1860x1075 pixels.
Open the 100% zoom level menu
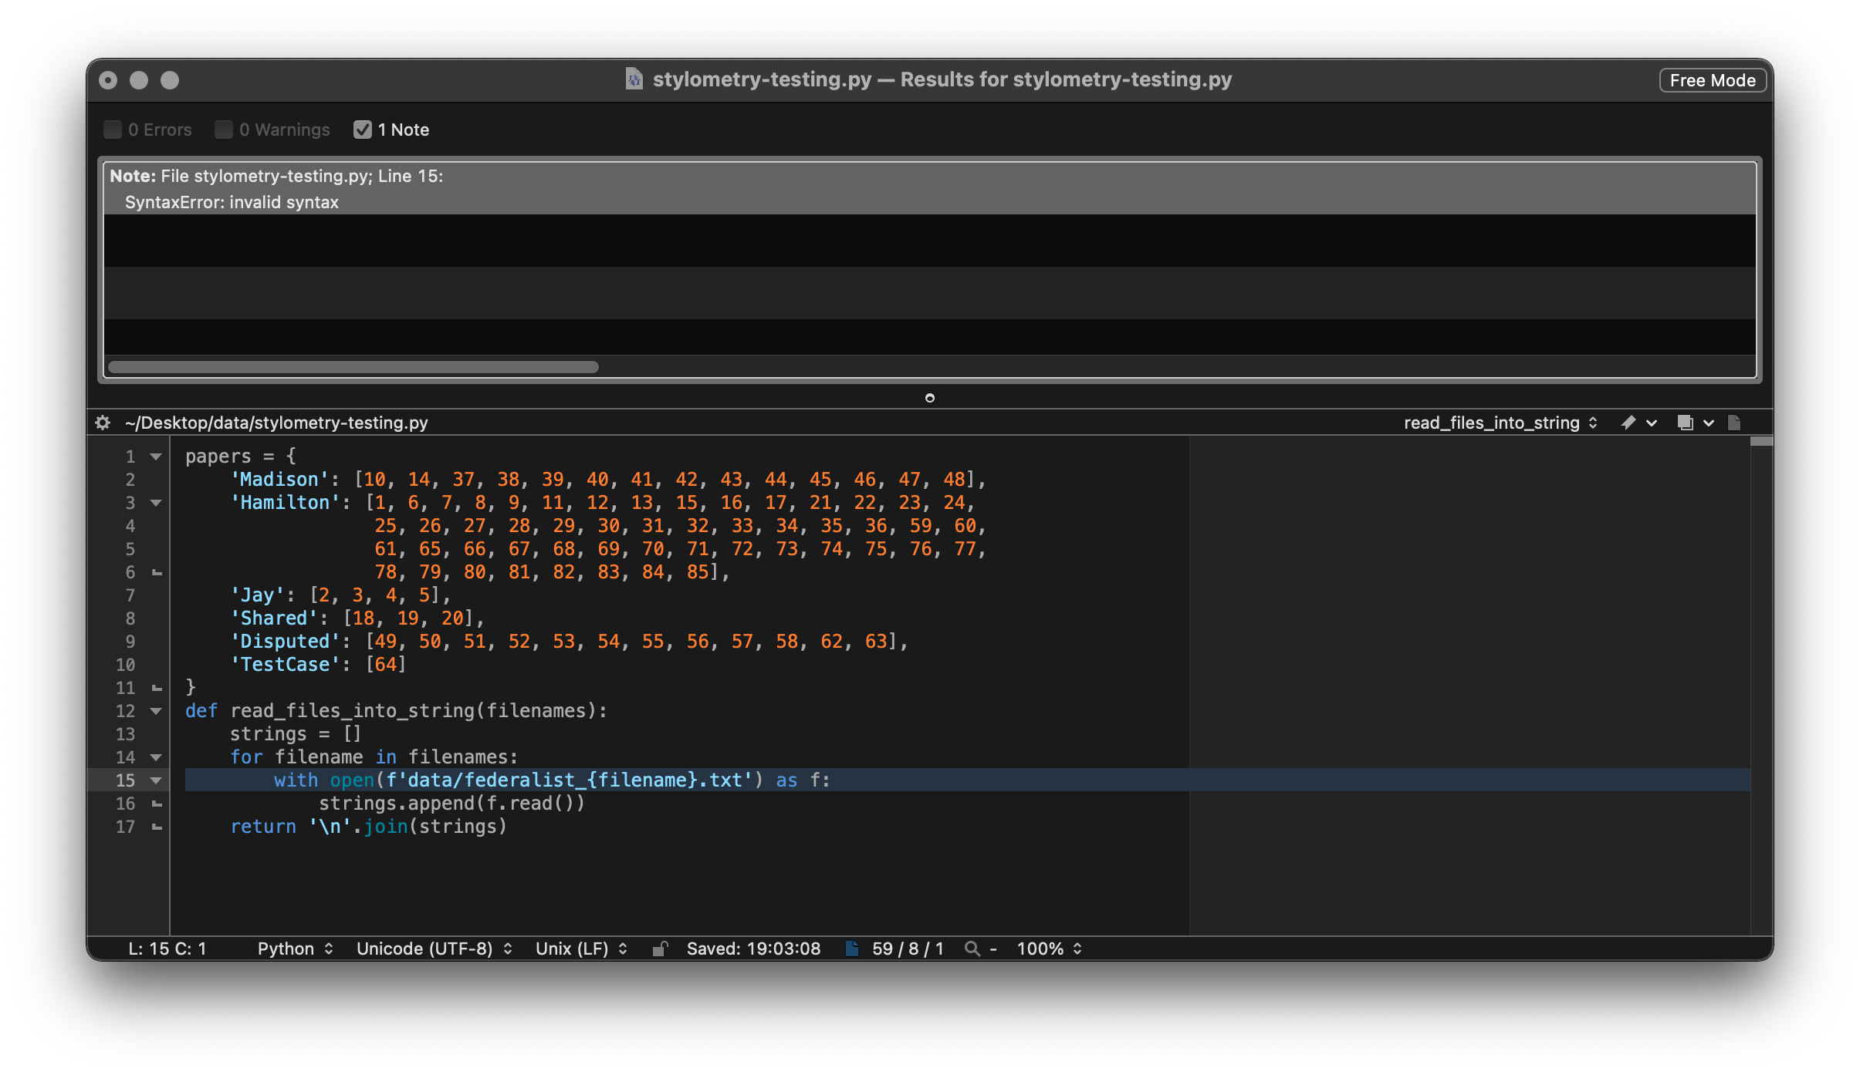point(1049,949)
